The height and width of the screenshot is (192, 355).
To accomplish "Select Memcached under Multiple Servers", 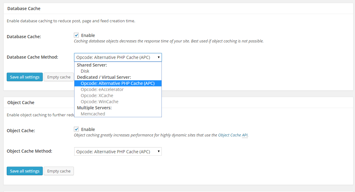I will coord(93,114).
